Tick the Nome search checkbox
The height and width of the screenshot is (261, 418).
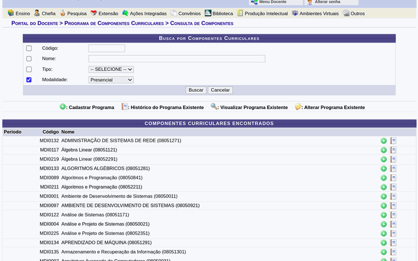[x=29, y=59]
